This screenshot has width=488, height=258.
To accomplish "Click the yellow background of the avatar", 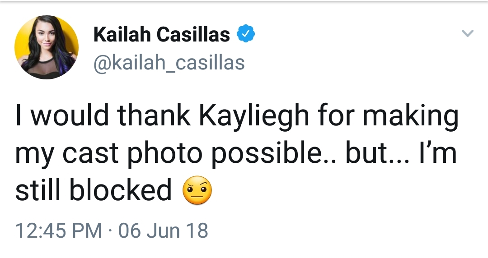I will point(69,34).
